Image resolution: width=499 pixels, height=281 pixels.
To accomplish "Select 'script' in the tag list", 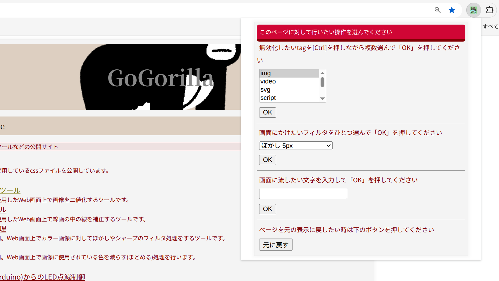I will click(288, 98).
